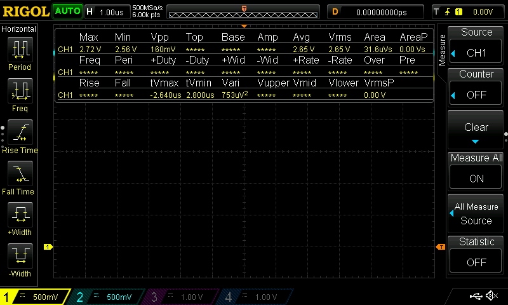This screenshot has width=508, height=305.
Task: Click the AUTO trigger status button
Action: [66, 11]
